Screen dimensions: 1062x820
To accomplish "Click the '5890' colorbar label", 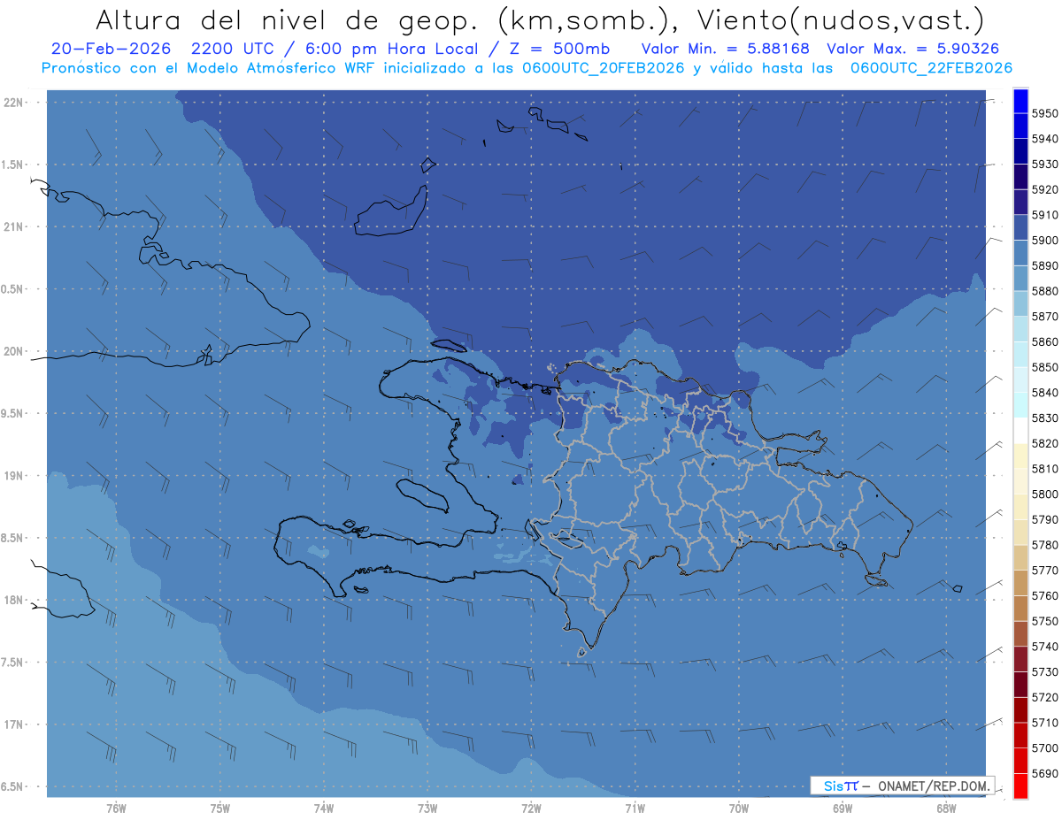I will click(x=1044, y=265).
